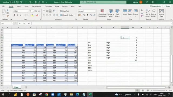Switch to the Formulas tab
173x97 pixels.
[48, 6]
